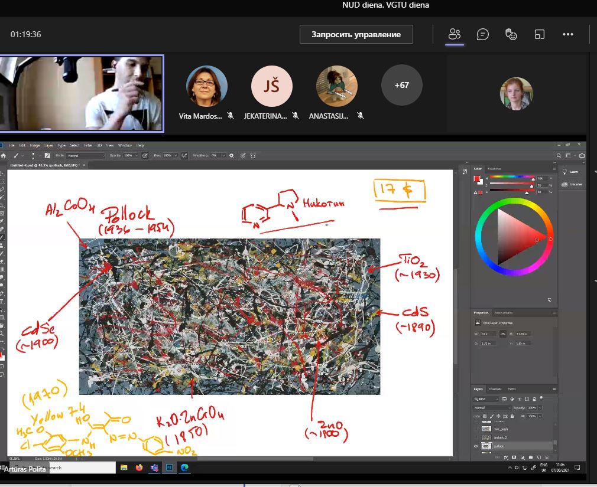
Task: Click Запросить управление button
Action: pos(356,34)
